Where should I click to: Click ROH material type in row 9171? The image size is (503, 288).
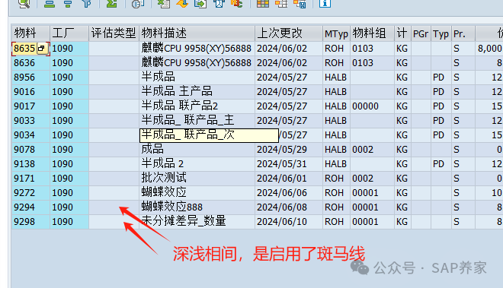tap(334, 179)
